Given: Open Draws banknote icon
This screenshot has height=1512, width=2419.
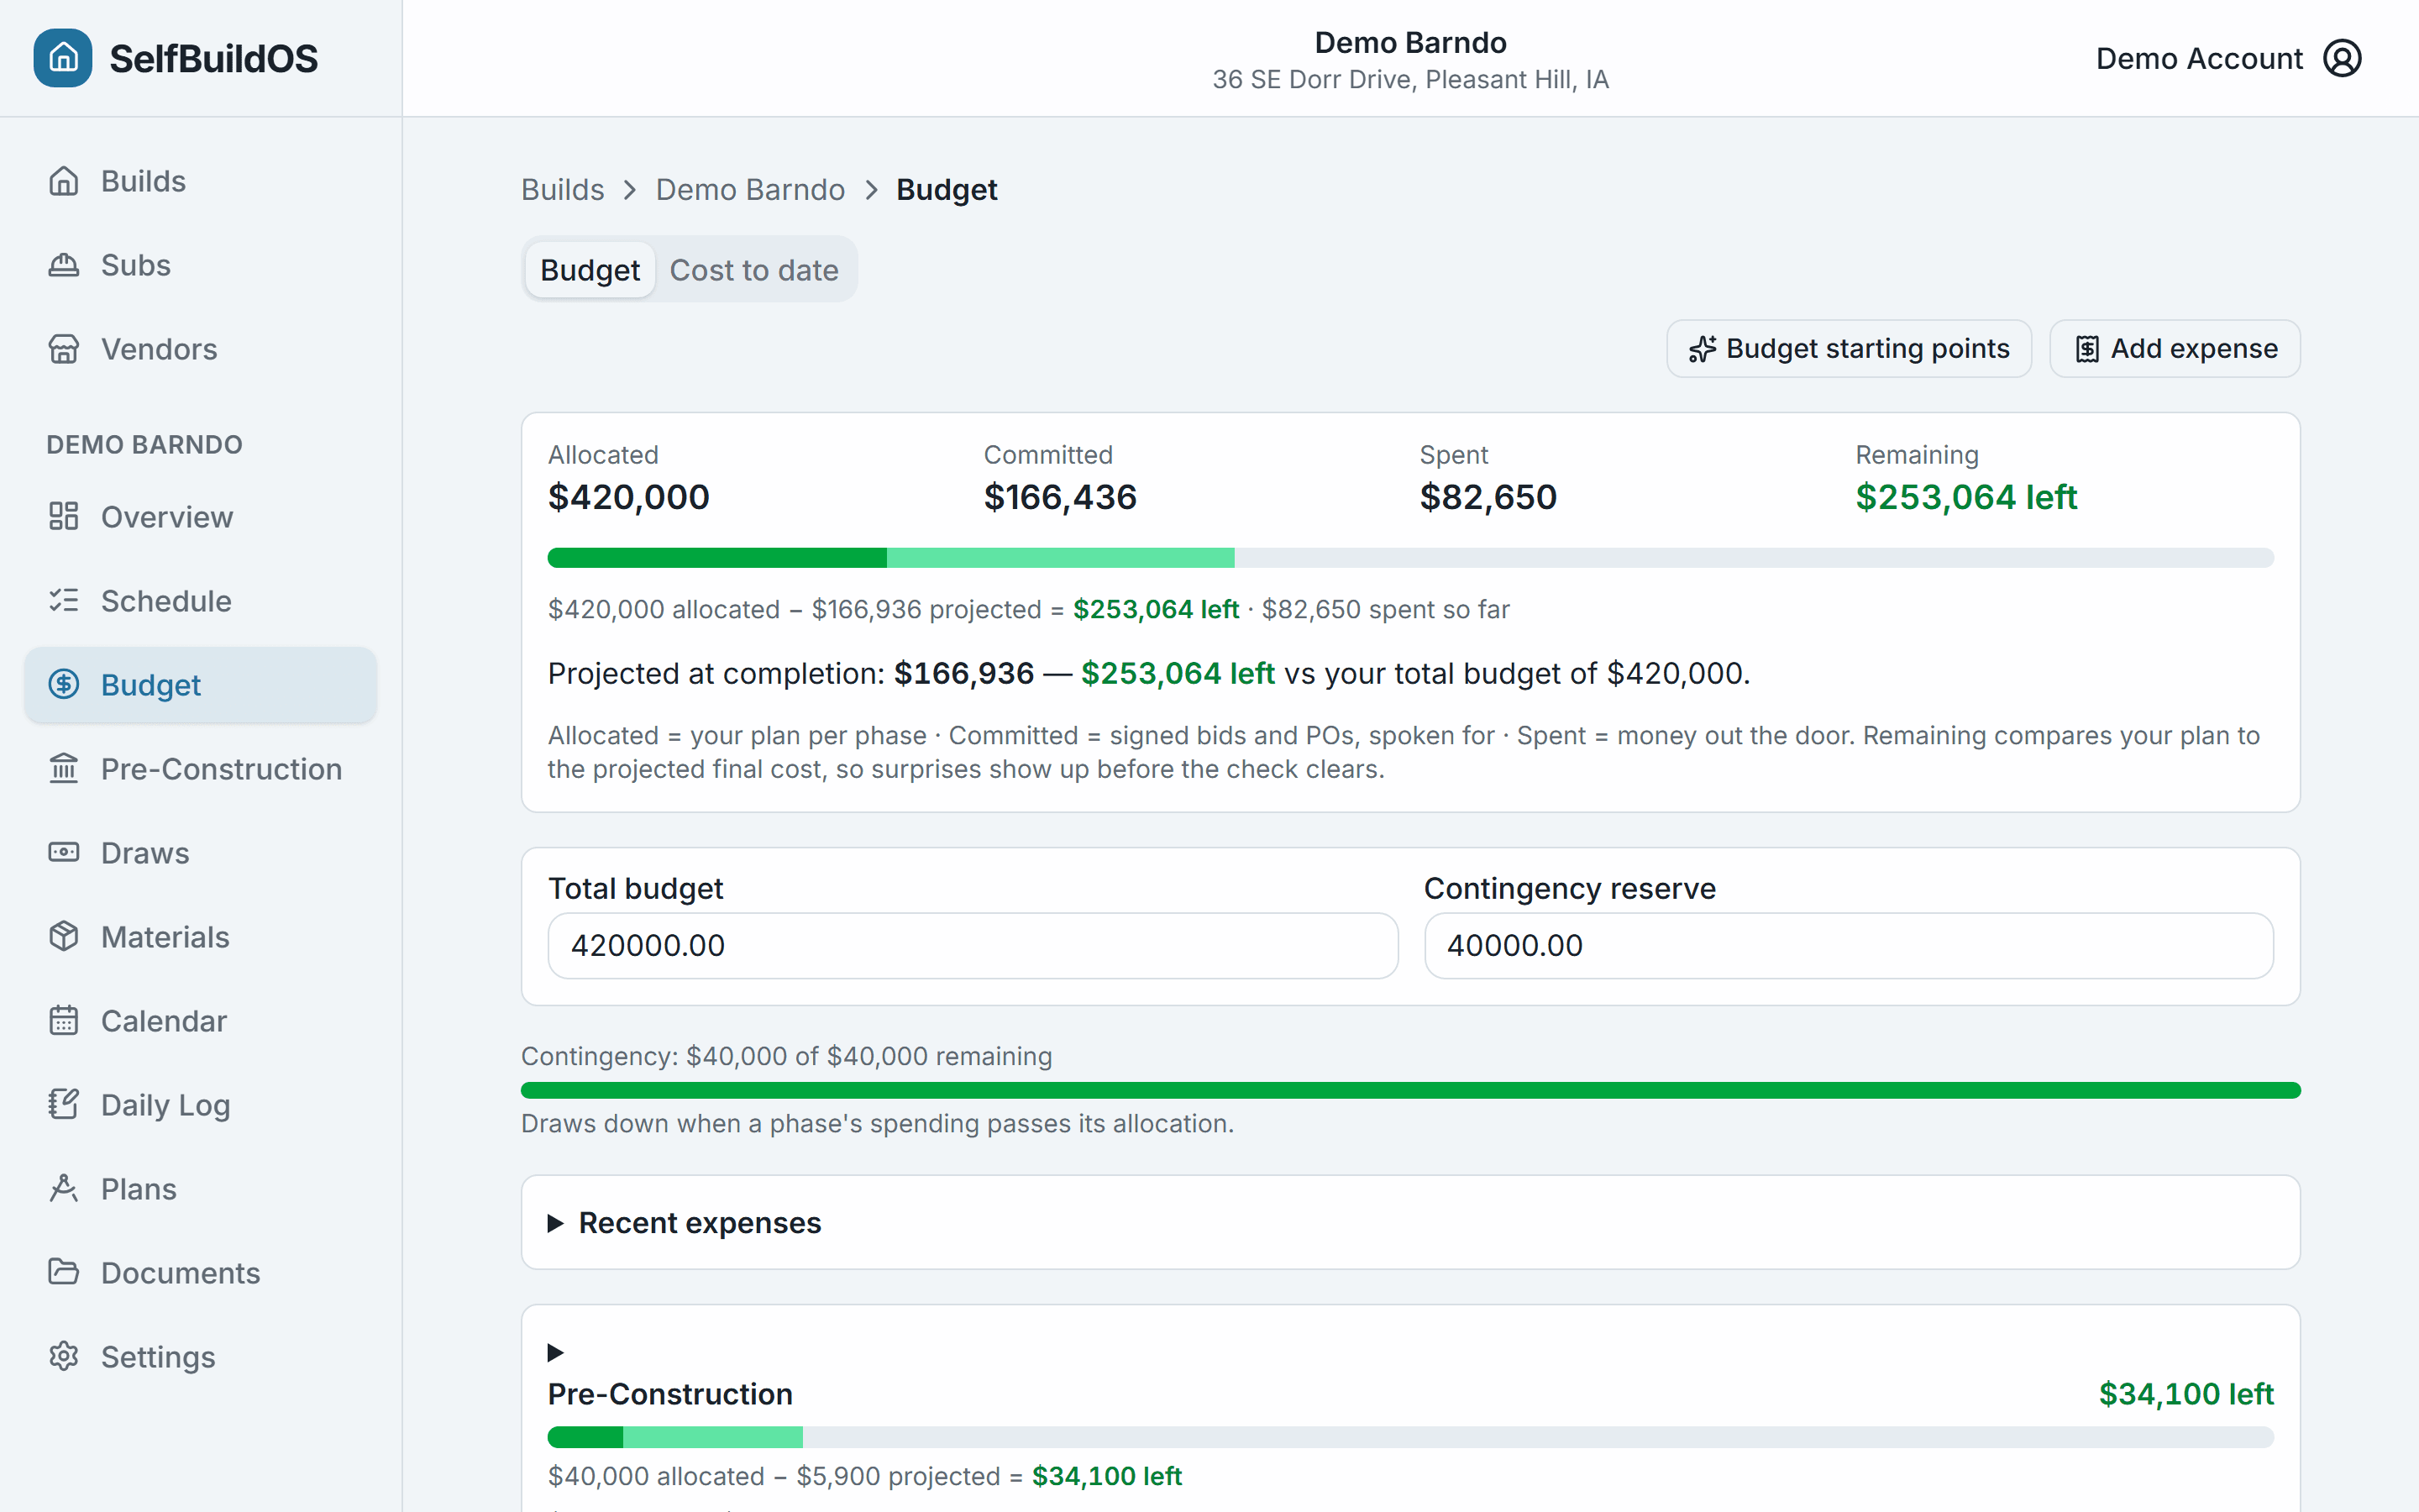Looking at the screenshot, I should pos(64,853).
